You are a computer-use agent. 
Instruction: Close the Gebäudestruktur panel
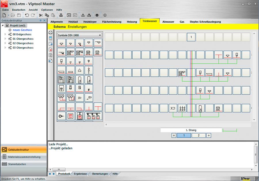tap(44, 20)
